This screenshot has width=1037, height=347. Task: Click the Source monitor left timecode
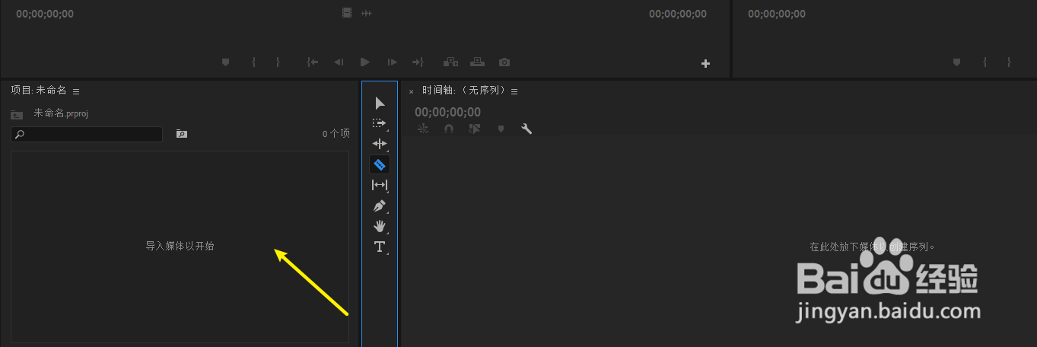coord(45,14)
